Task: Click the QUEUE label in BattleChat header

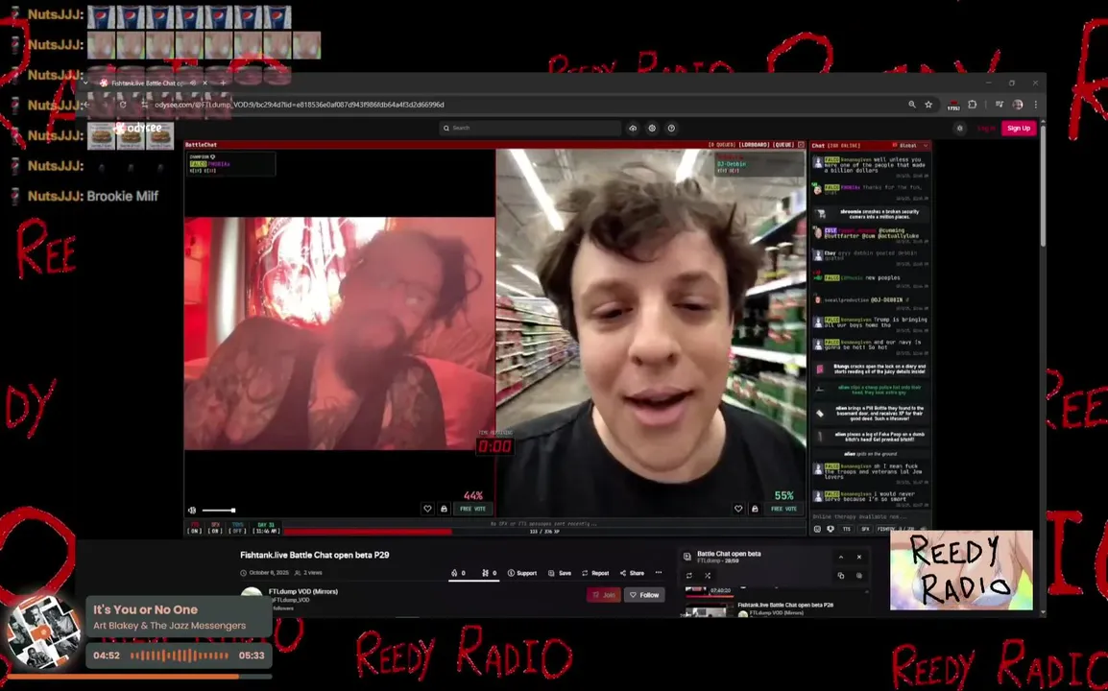Action: [783, 145]
